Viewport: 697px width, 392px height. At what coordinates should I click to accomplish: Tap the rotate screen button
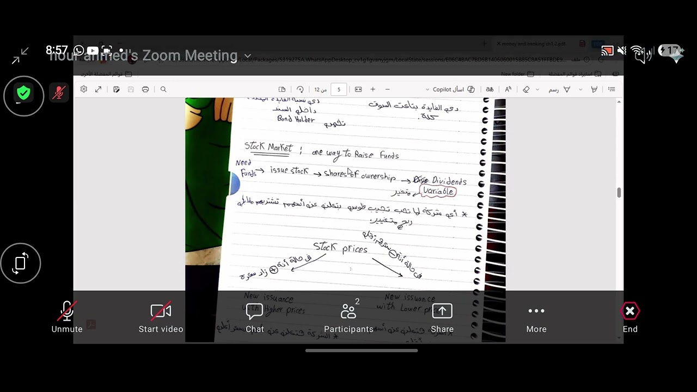pyautogui.click(x=21, y=263)
